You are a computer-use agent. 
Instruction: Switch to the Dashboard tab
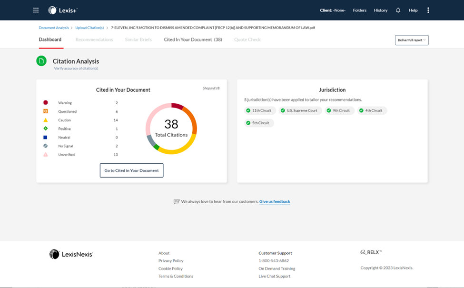coord(50,40)
